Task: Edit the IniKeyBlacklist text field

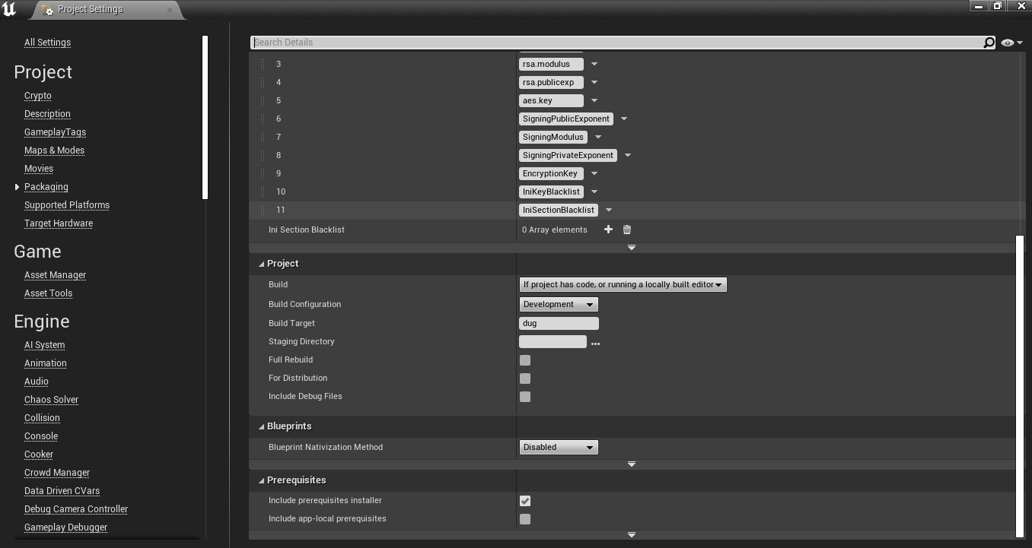Action: [551, 192]
